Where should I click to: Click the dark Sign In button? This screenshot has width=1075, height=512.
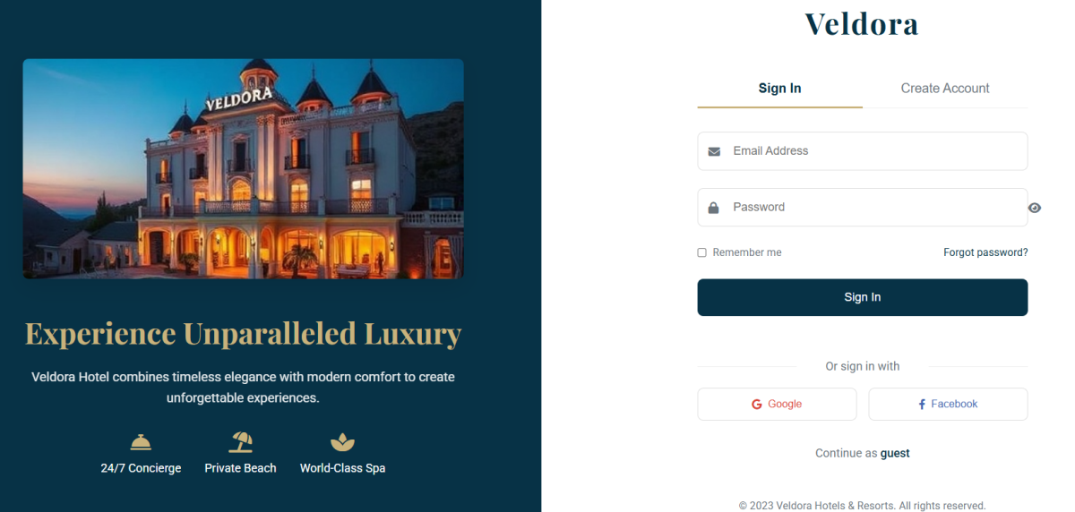[x=863, y=297]
